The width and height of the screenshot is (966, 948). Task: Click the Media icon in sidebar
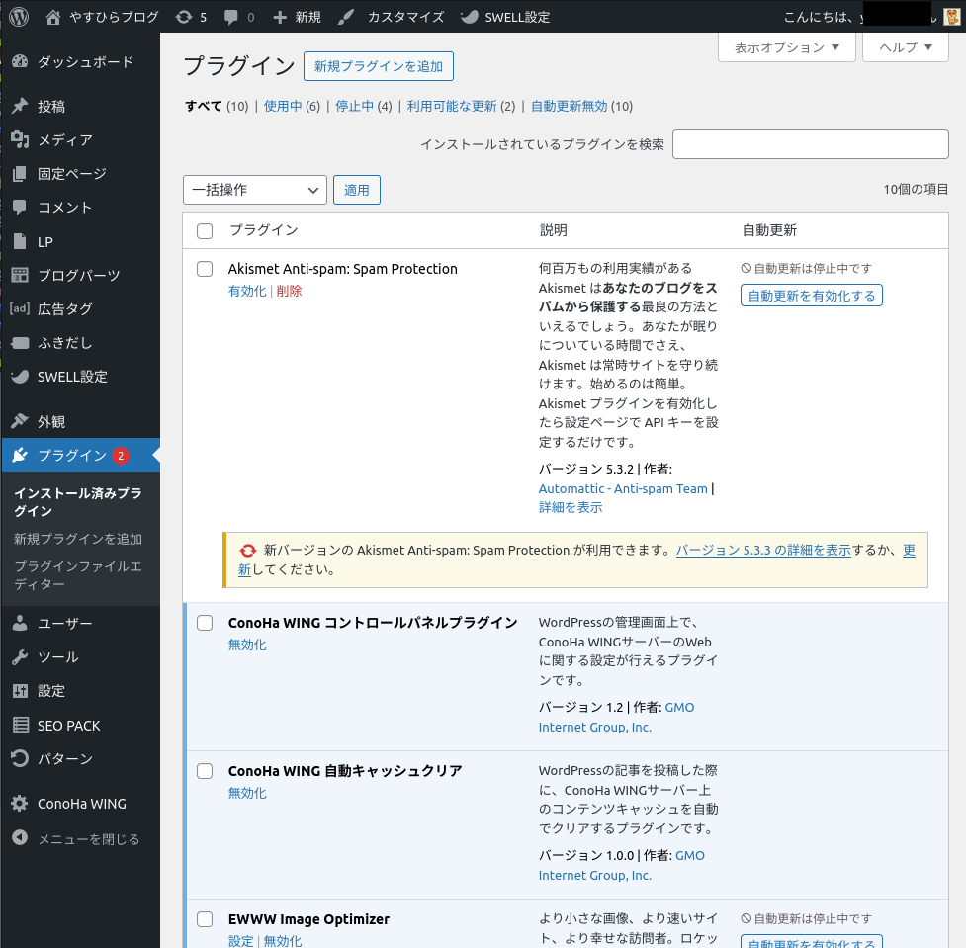(x=20, y=140)
